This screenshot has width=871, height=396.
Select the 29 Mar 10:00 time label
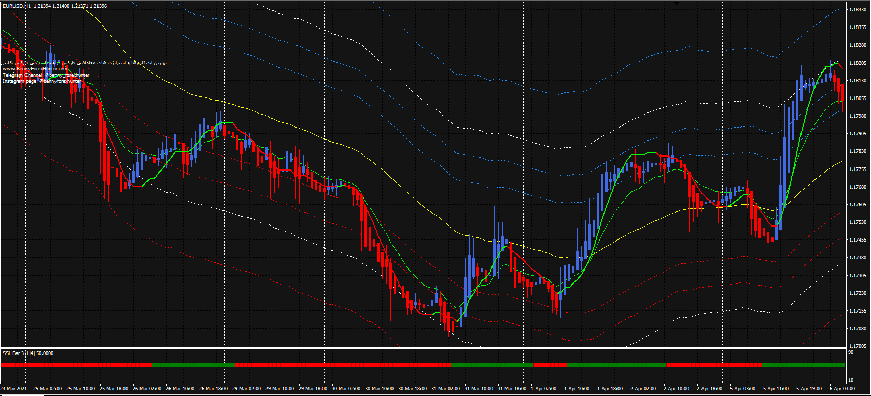point(279,388)
